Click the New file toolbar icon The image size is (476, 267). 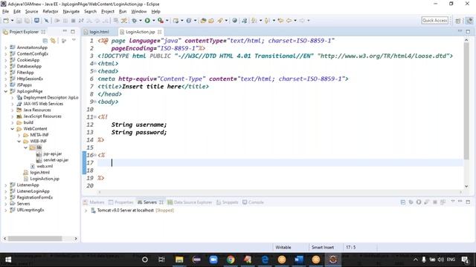pos(6,21)
